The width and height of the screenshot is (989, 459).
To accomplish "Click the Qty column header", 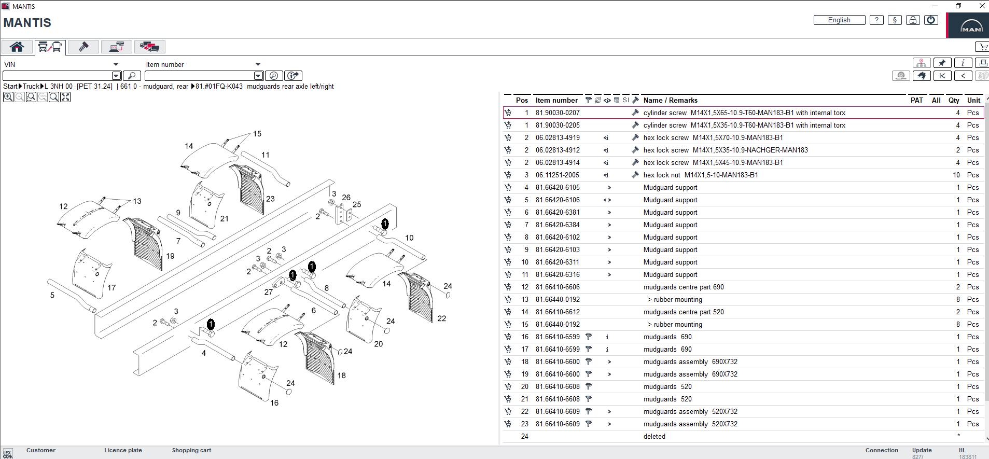I will point(954,100).
